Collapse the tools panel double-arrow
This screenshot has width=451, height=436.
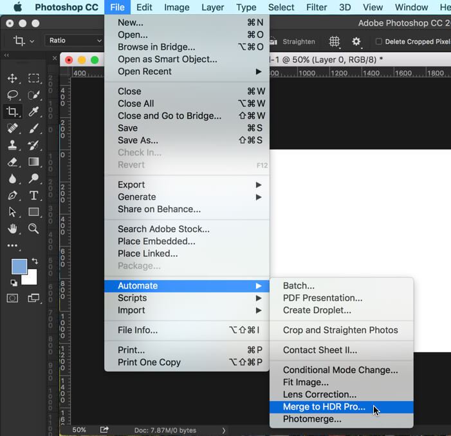coord(6,55)
